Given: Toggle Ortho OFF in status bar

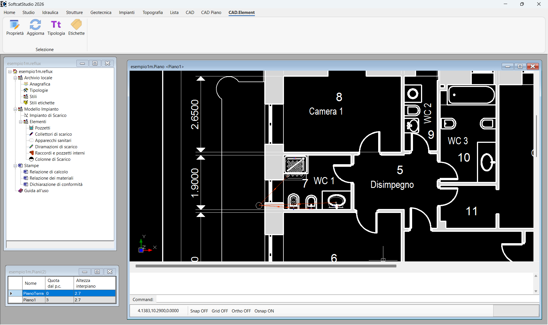Looking at the screenshot, I should point(241,311).
